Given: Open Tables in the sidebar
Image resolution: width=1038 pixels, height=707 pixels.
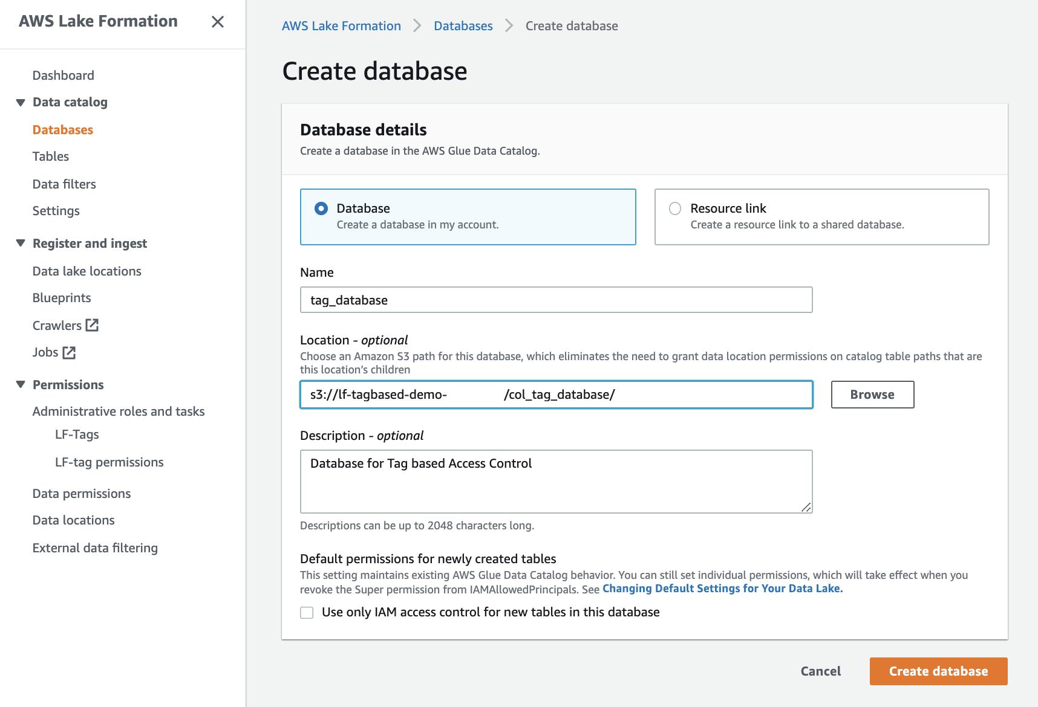Looking at the screenshot, I should [51, 157].
